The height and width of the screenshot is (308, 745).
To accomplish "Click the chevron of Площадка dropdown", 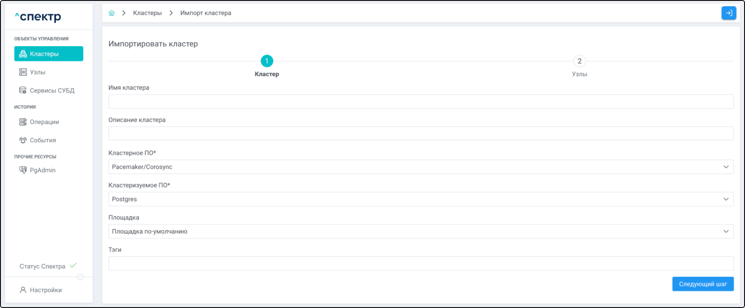I will click(726, 231).
